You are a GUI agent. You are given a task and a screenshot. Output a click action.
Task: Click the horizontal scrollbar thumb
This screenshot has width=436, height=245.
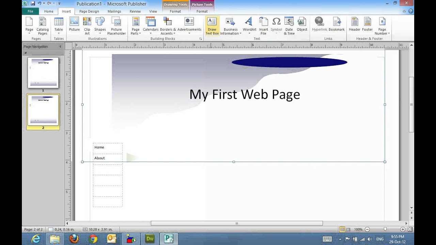pos(237,224)
